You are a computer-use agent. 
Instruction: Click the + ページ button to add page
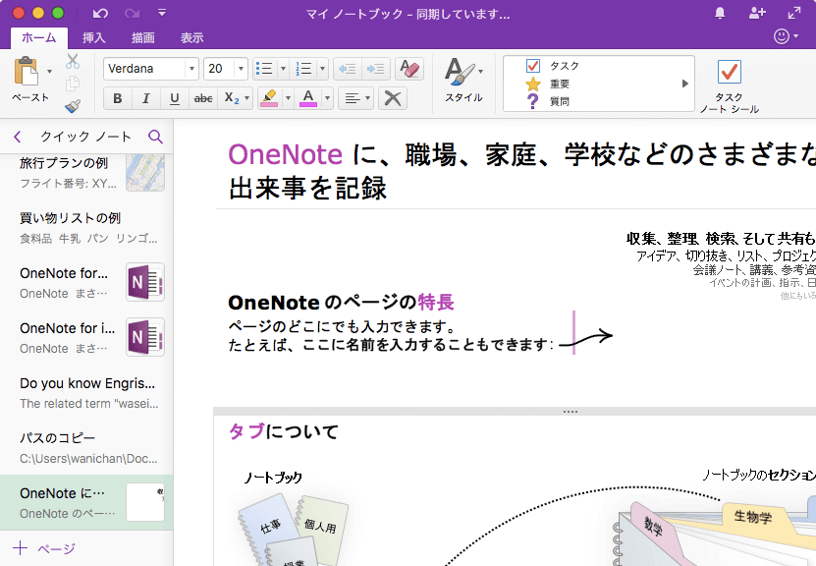38,549
